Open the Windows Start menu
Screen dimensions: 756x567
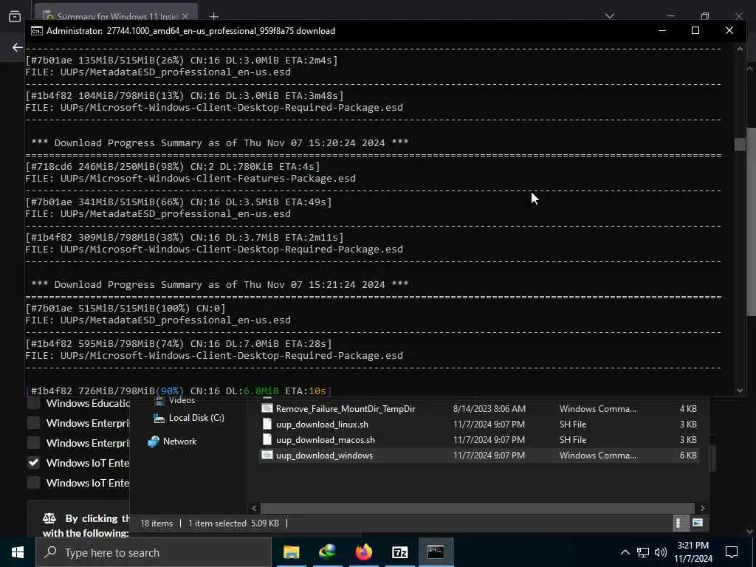point(18,552)
